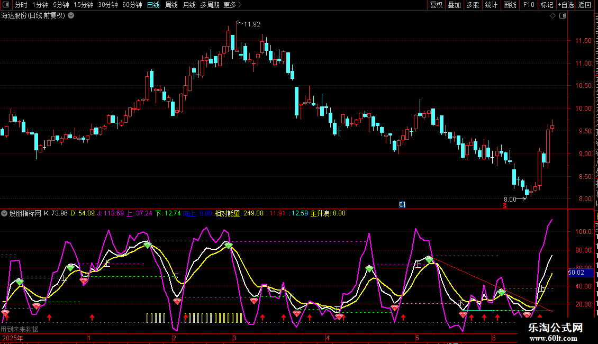Screen dimensions: 598x344
Task: Click the 相对能量: 249.88 value
Action: point(239,214)
